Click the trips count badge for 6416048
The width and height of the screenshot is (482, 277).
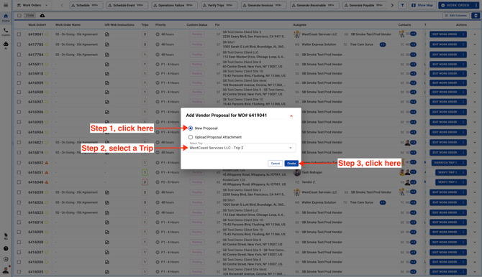click(145, 182)
